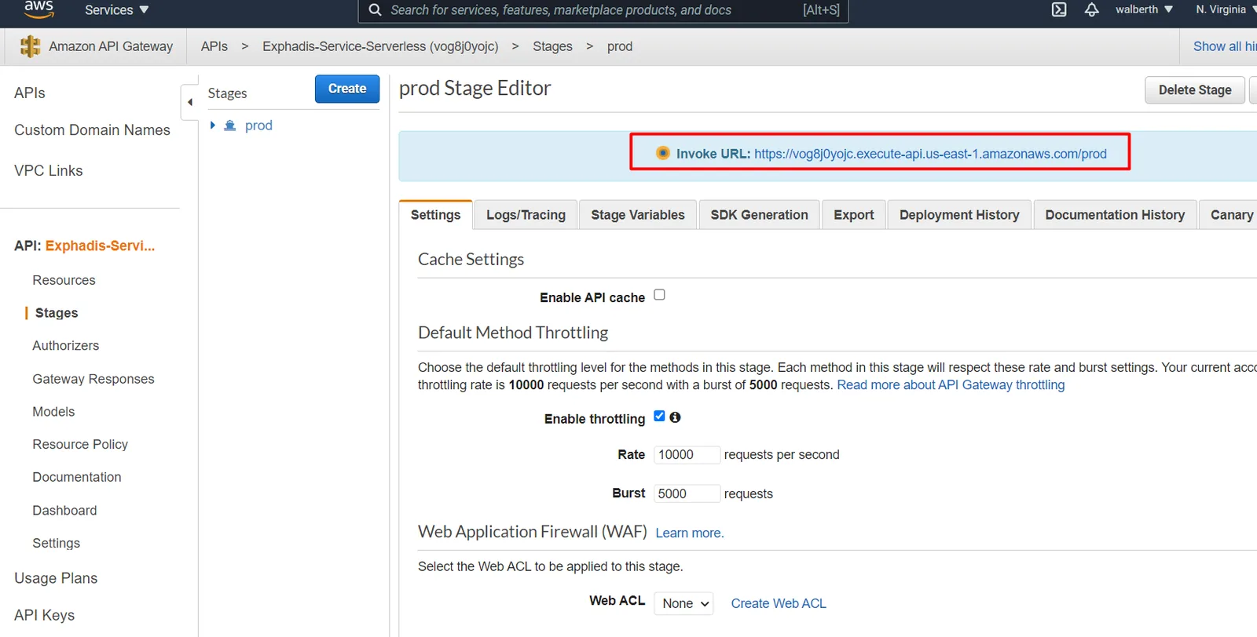Focus the Rate input field
This screenshot has height=637, width=1257.
tap(687, 455)
